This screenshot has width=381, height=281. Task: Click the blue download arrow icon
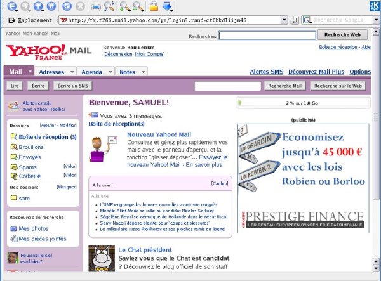click(x=167, y=6)
